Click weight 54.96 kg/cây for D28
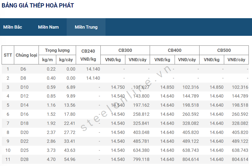 (x=70, y=159)
